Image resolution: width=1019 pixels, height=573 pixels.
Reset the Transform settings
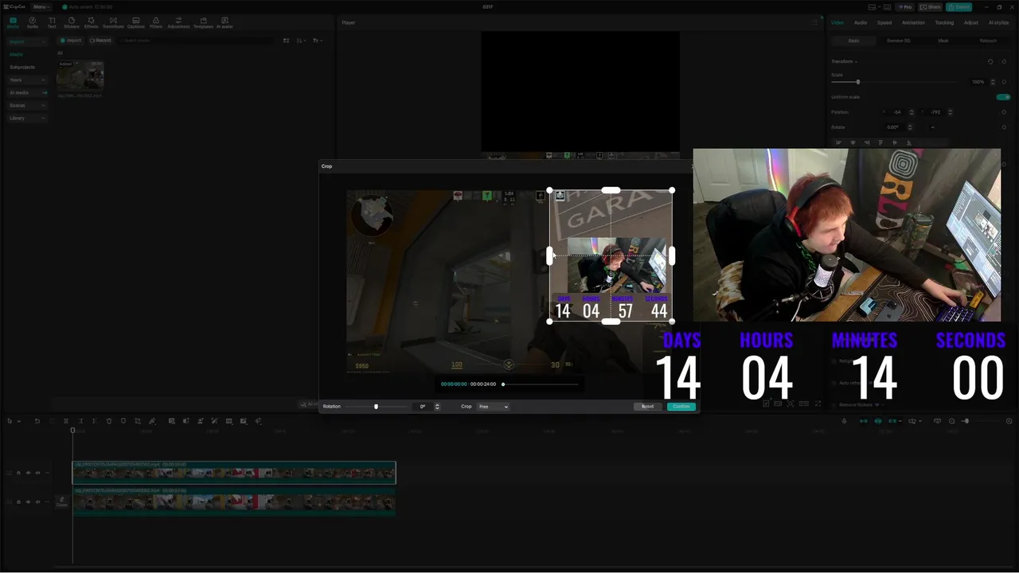[x=990, y=61]
